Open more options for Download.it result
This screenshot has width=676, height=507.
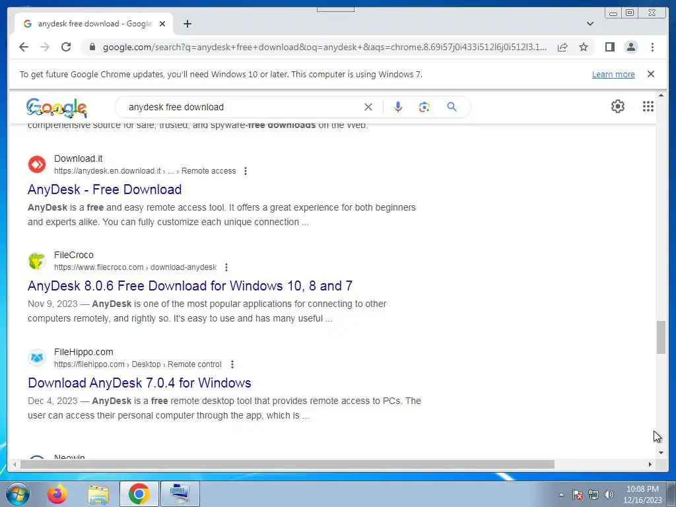tap(246, 171)
